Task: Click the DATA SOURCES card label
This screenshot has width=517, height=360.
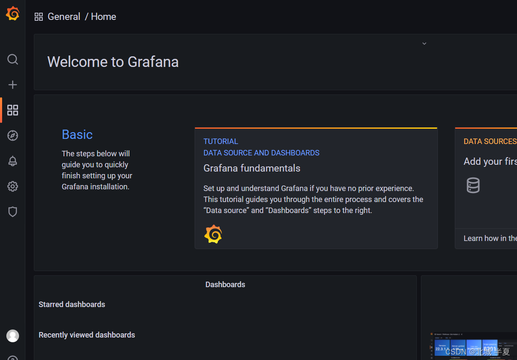Action: 490,141
